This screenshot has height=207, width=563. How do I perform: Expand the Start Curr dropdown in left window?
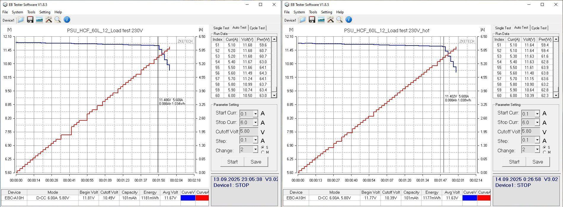point(255,114)
